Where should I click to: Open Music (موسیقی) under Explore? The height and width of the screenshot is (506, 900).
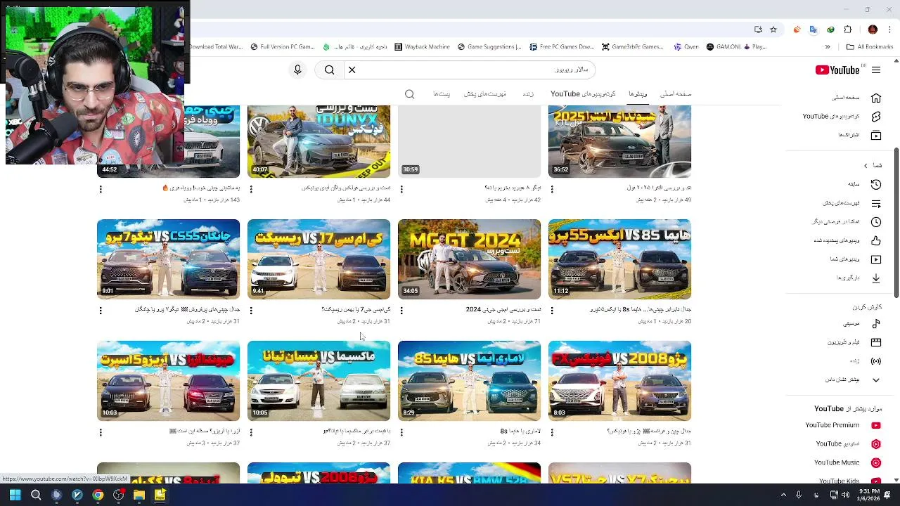(x=861, y=324)
